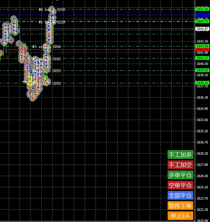The width and height of the screenshot is (210, 222).
Task: Close long positions with 多单平仓
Action: click(x=180, y=175)
